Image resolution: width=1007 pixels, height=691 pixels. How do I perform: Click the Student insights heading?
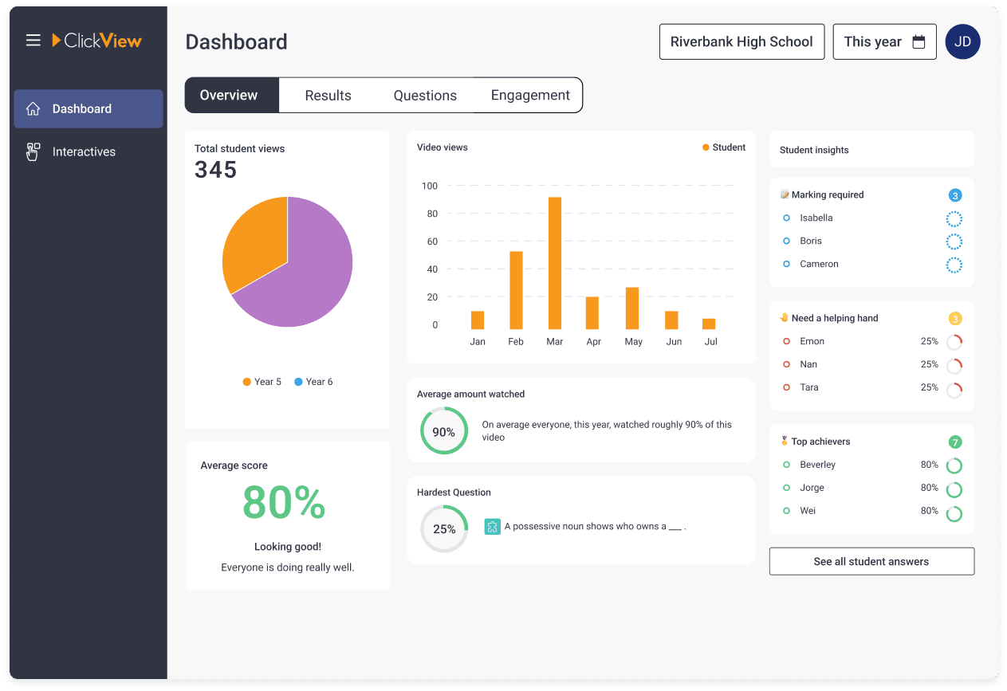(x=814, y=150)
